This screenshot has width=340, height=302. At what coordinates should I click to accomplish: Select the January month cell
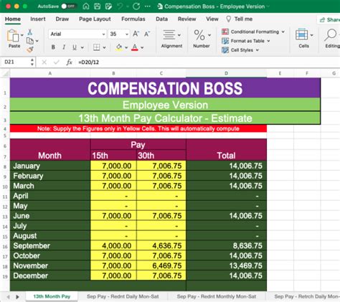click(x=50, y=166)
